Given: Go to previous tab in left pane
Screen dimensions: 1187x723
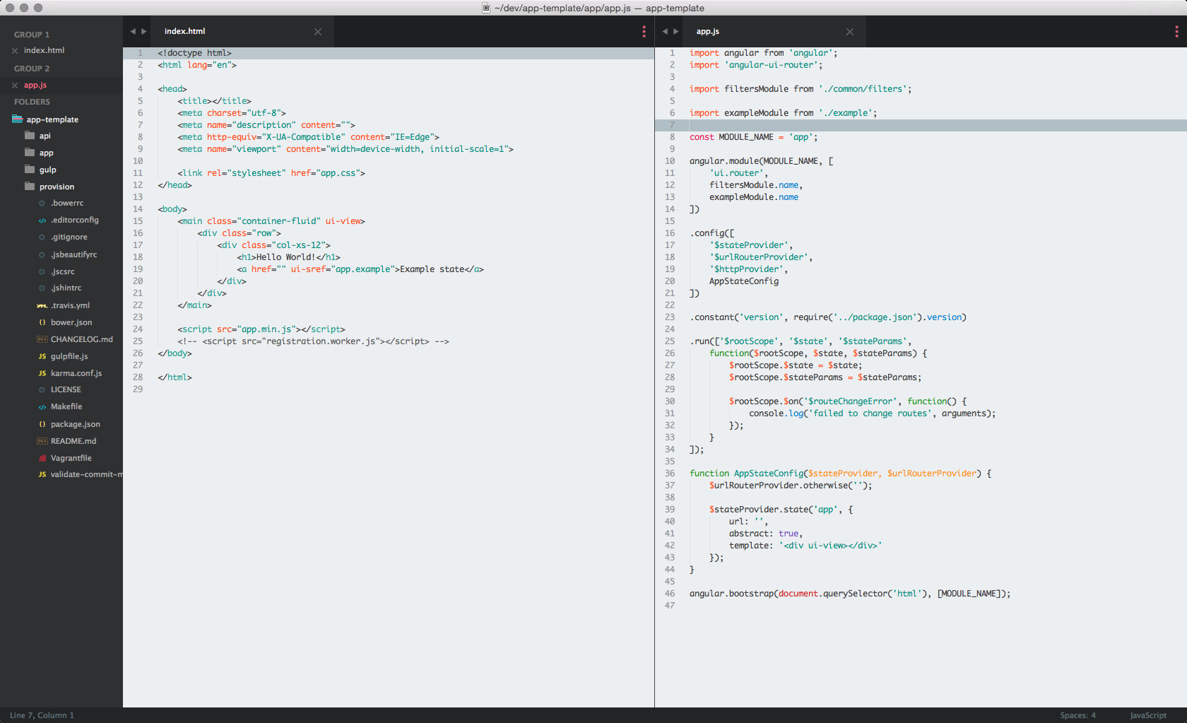Looking at the screenshot, I should pyautogui.click(x=132, y=31).
